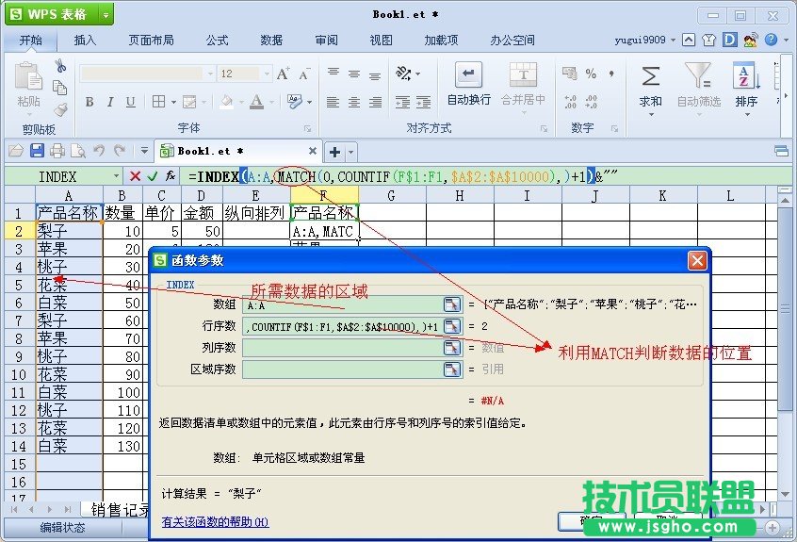Click the Format Painter brush icon
The width and height of the screenshot is (797, 542).
pyautogui.click(x=60, y=108)
